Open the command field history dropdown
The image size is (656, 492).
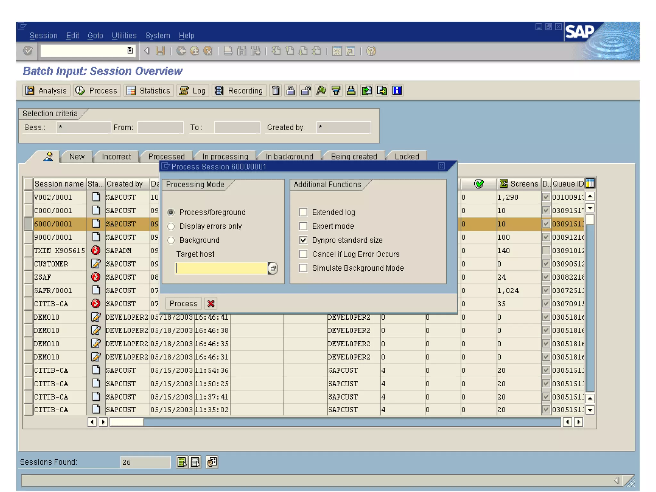coord(130,51)
